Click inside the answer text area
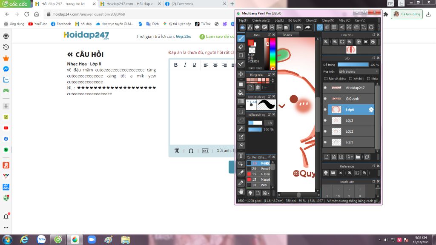The image size is (436, 245). click(202, 107)
